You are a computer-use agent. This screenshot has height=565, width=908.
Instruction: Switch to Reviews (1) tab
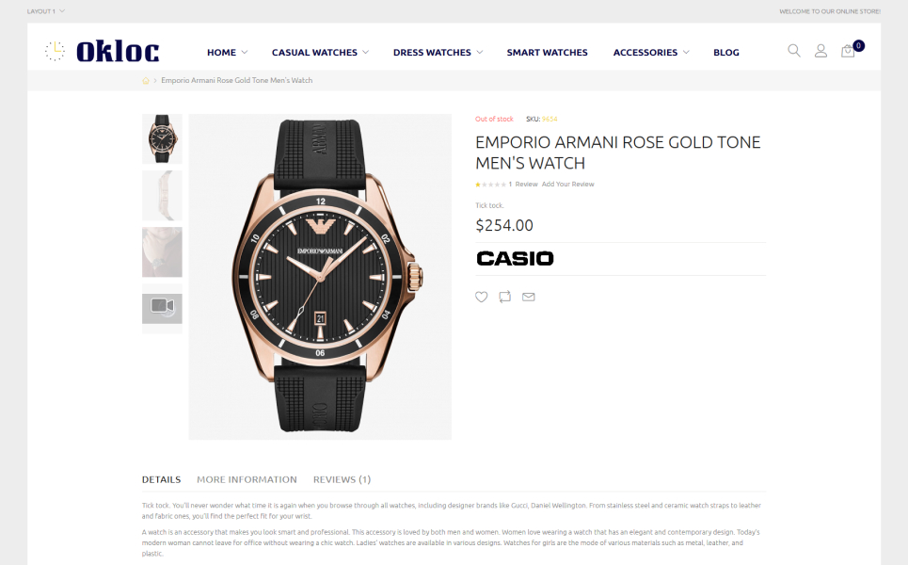pyautogui.click(x=342, y=479)
